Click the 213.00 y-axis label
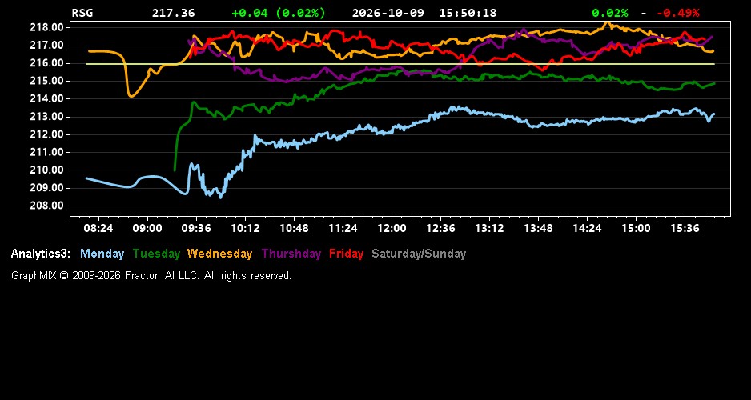Screen dimensions: 751x400 pyautogui.click(x=47, y=117)
